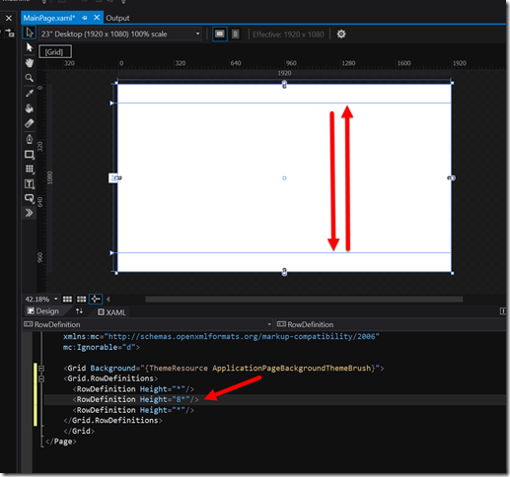Open the Assets double-chevron button
The width and height of the screenshot is (510, 477).
point(30,213)
